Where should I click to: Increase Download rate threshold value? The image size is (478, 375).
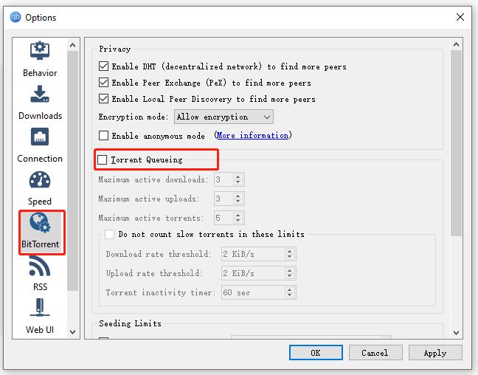[290, 251]
